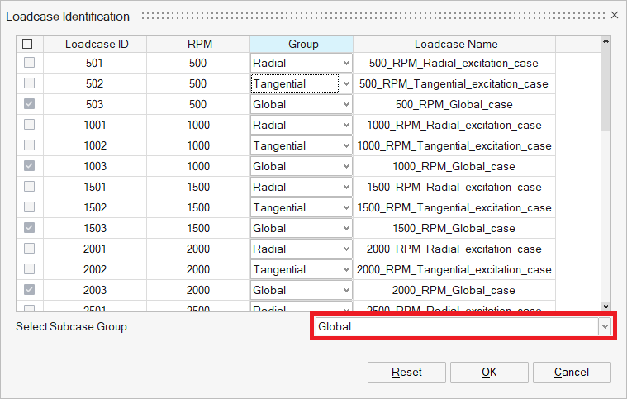This screenshot has height=399, width=627.
Task: Check the box for loadcase 501
Action: click(29, 64)
